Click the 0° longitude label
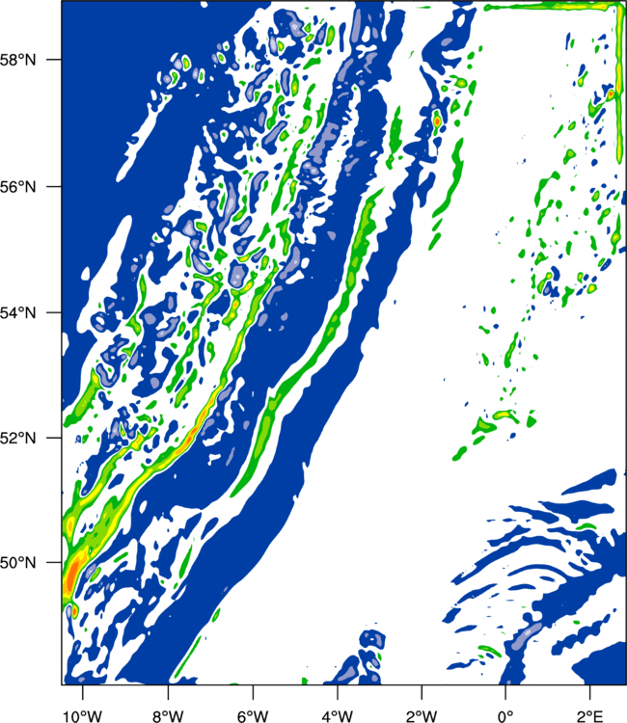This screenshot has width=627, height=723. 505,715
